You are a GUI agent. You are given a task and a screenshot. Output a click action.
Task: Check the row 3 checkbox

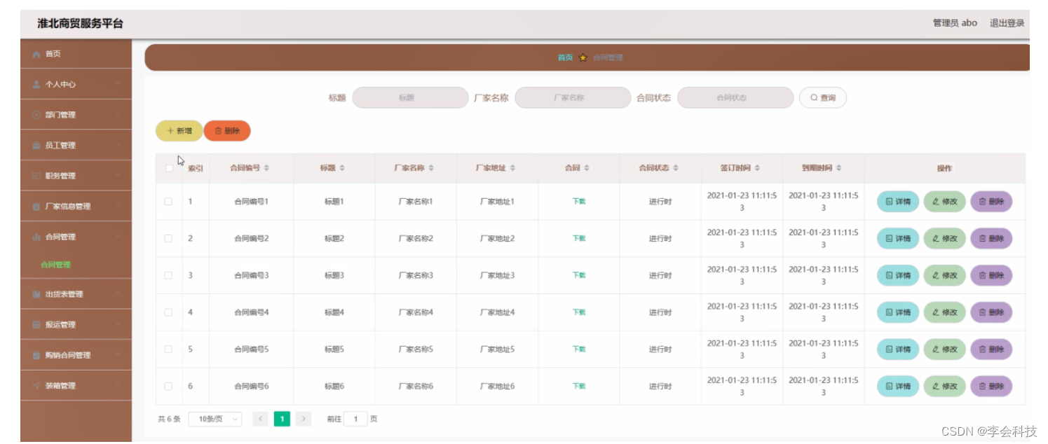click(168, 275)
